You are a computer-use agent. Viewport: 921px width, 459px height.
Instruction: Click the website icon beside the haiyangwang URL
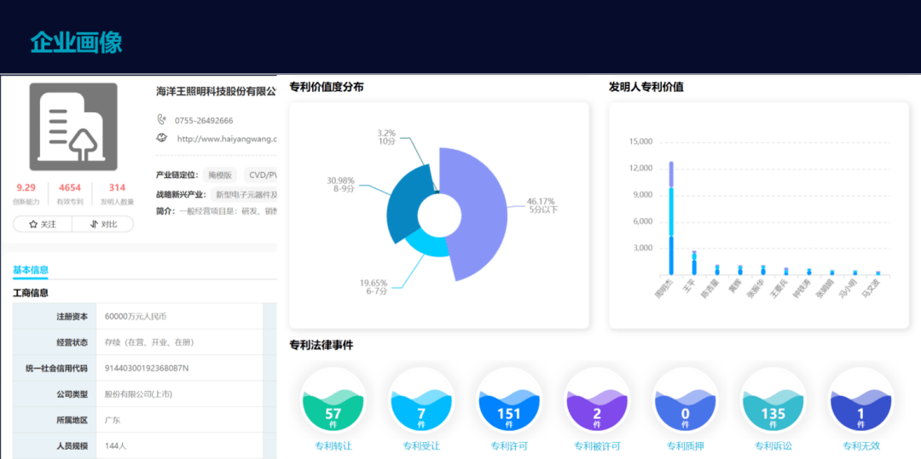pyautogui.click(x=161, y=138)
